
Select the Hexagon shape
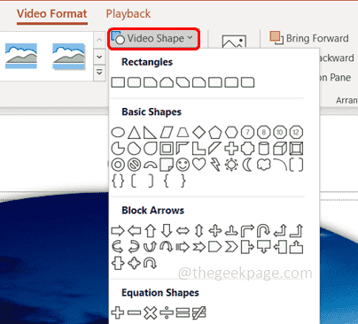pos(231,132)
